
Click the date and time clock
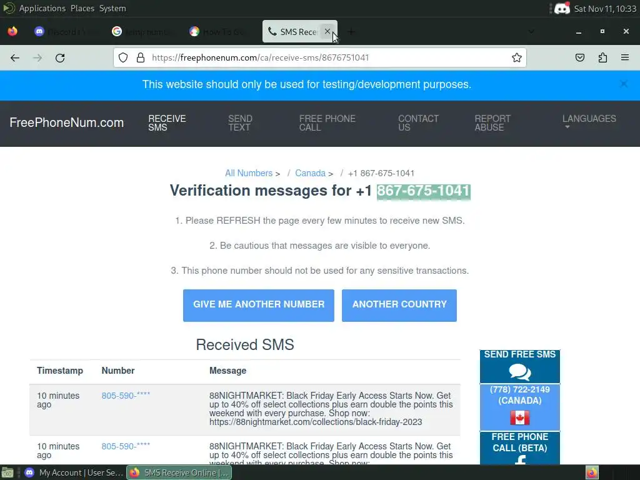(605, 9)
